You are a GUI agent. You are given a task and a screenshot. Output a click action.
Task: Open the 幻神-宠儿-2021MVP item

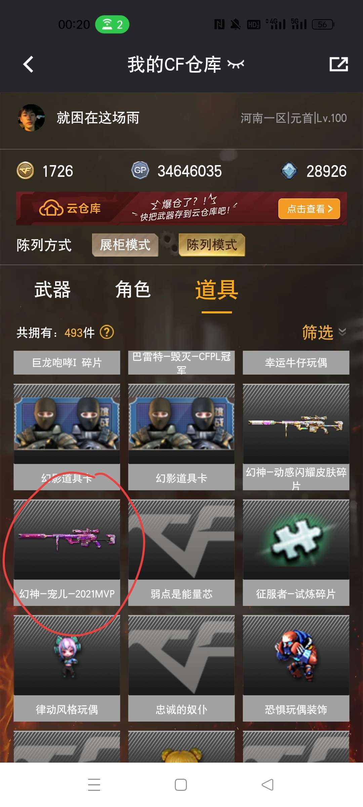[x=67, y=552]
